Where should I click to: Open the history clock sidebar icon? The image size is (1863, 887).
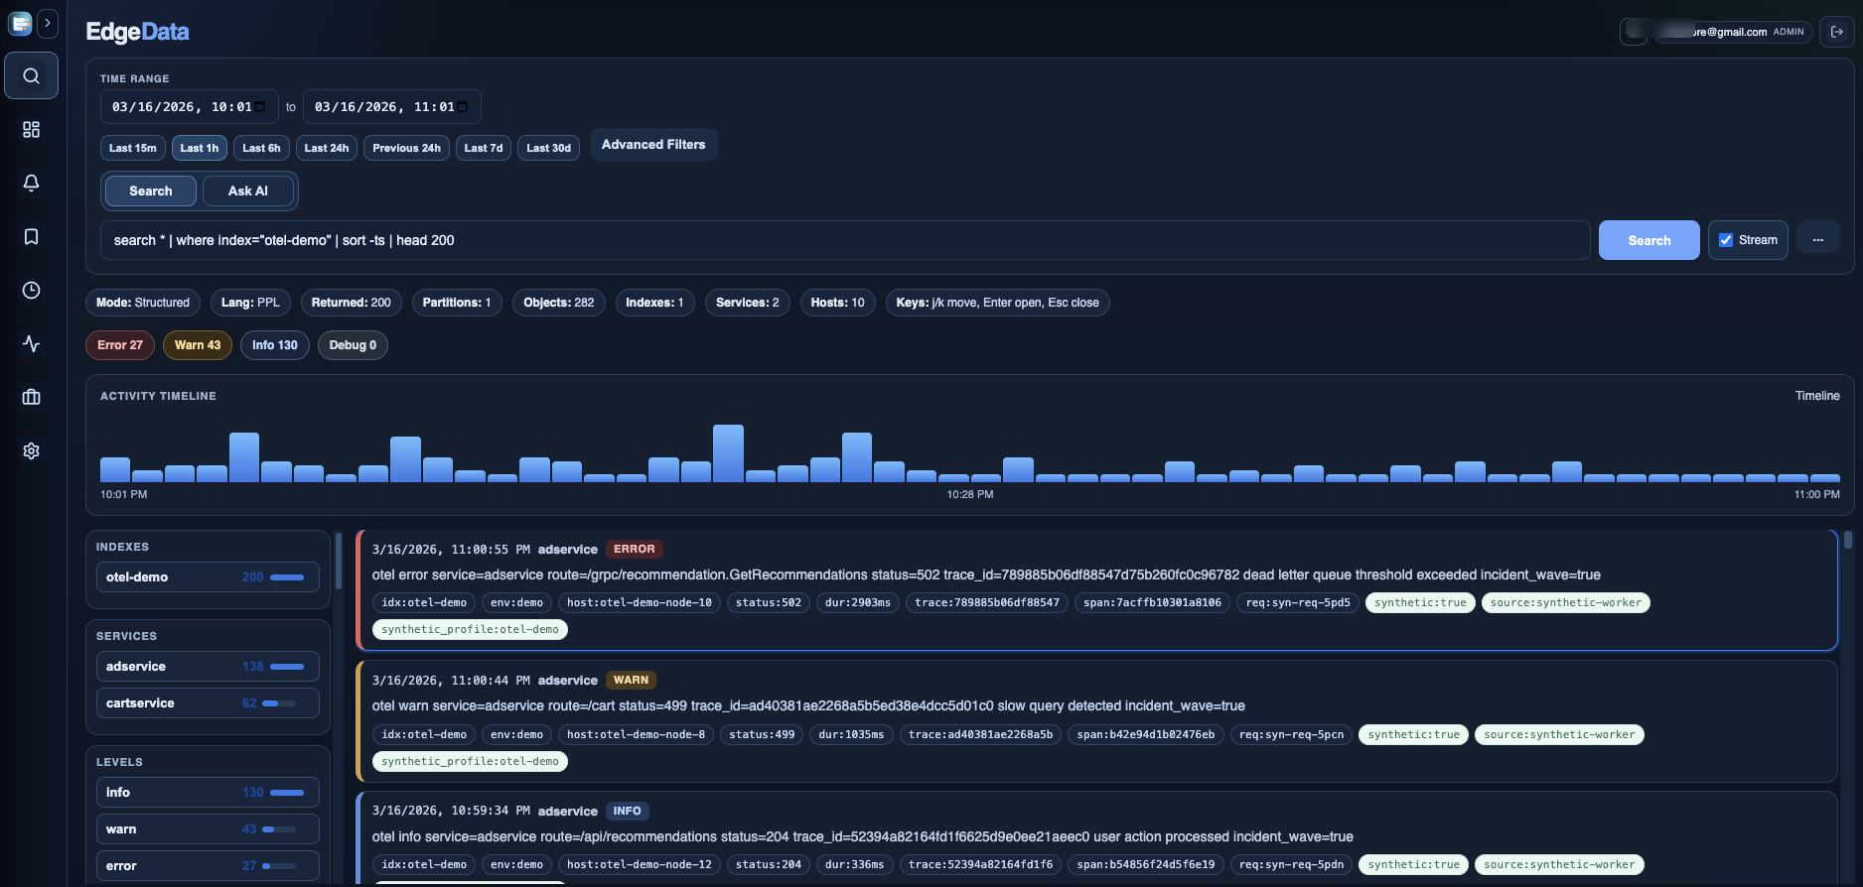click(x=32, y=291)
